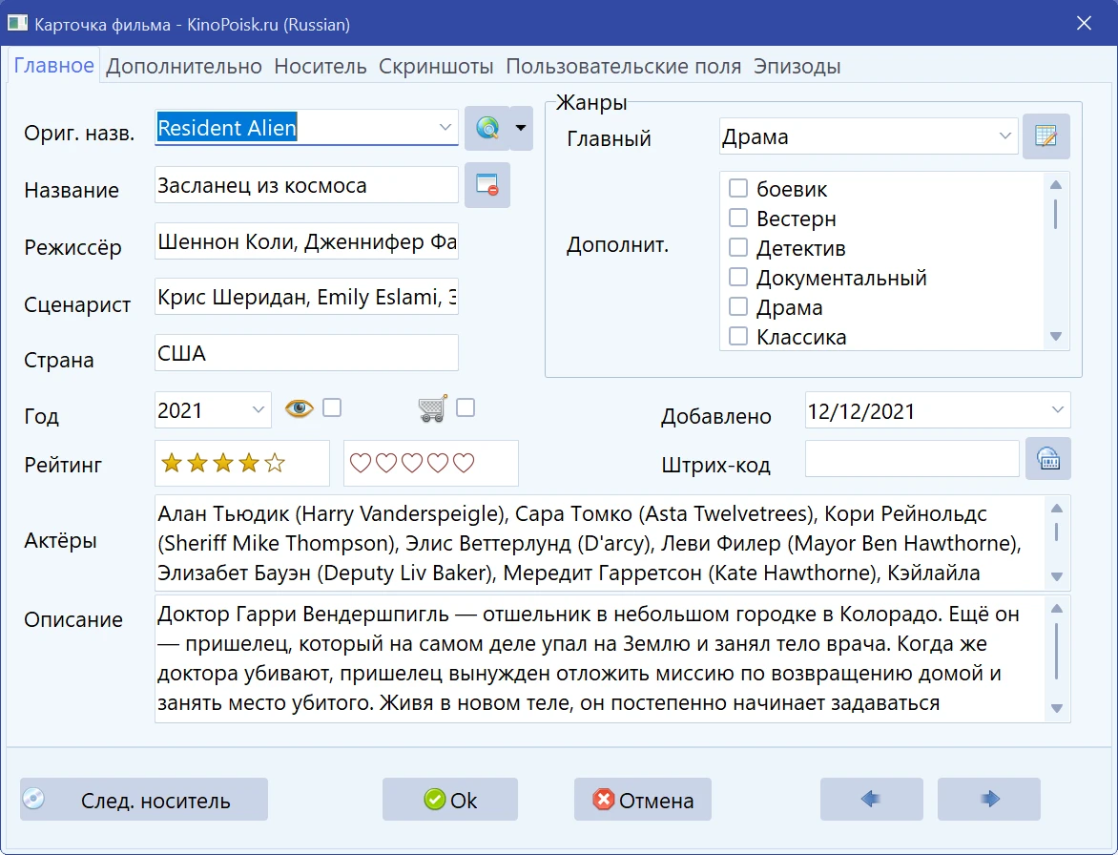Check the Детектив genre
1118x855 pixels.
click(738, 247)
